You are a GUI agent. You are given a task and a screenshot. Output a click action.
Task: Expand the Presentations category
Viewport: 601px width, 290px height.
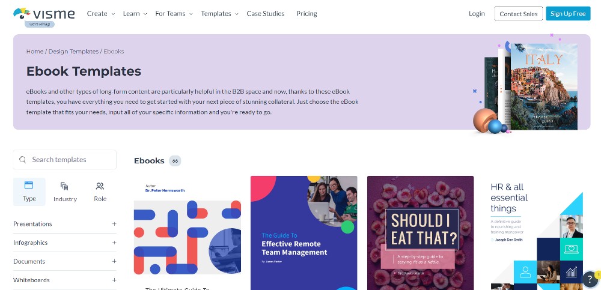point(114,224)
